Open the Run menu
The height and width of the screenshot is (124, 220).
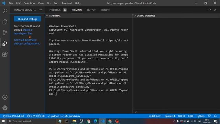point(56,3)
